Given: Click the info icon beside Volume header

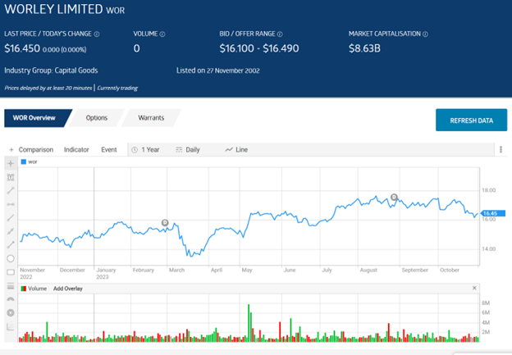Looking at the screenshot, I should (162, 34).
